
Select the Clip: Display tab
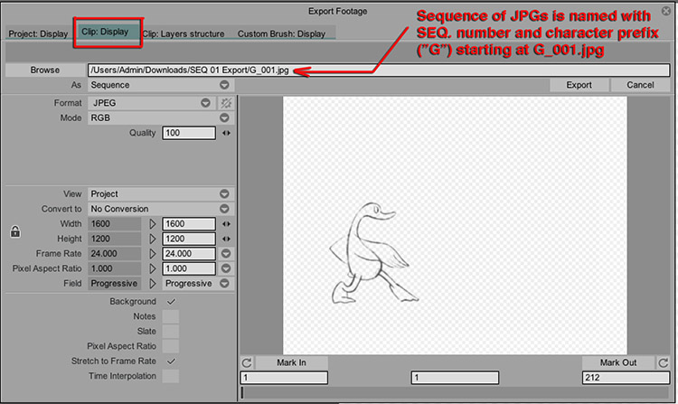click(106, 32)
